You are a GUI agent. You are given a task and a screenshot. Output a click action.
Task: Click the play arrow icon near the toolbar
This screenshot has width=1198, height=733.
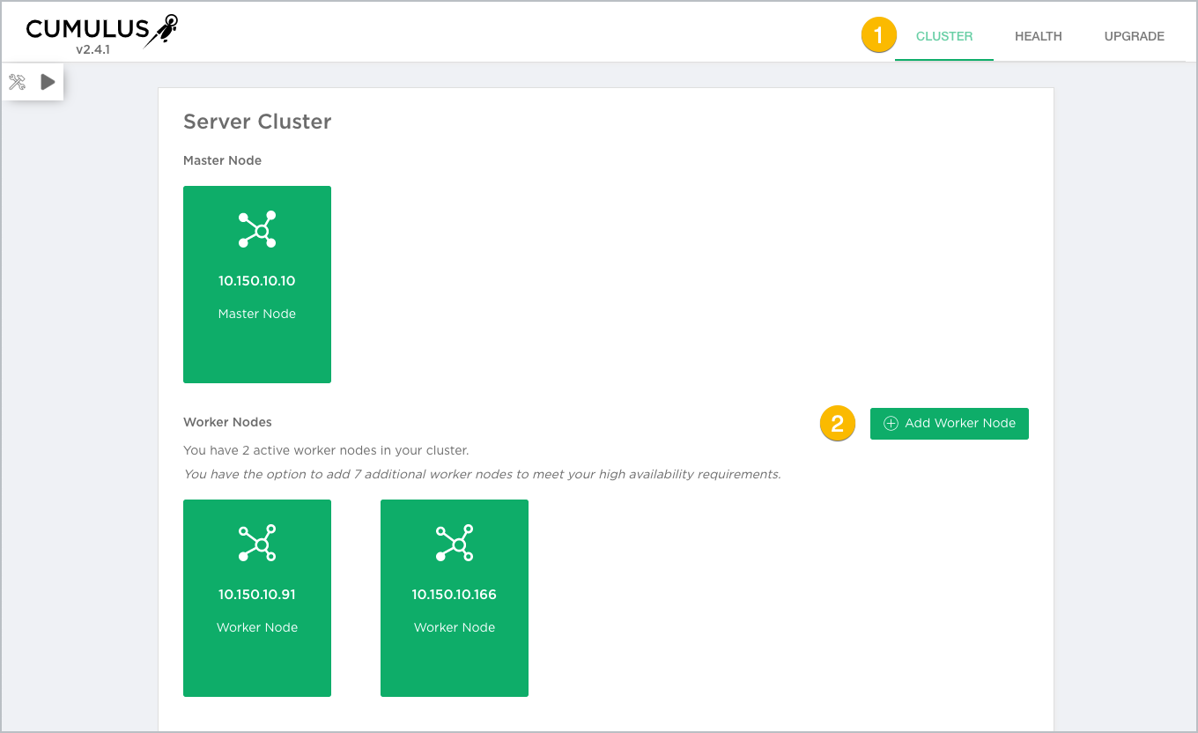click(48, 81)
